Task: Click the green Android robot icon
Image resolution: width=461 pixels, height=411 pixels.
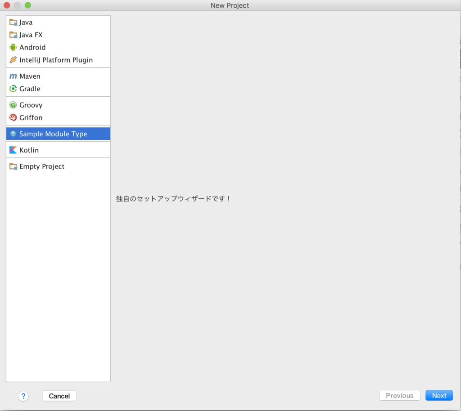Action: (13, 47)
